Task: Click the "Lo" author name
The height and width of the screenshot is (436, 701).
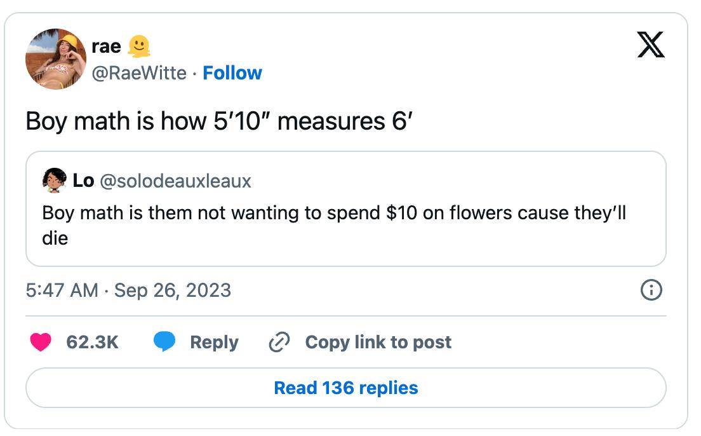Action: tap(83, 181)
